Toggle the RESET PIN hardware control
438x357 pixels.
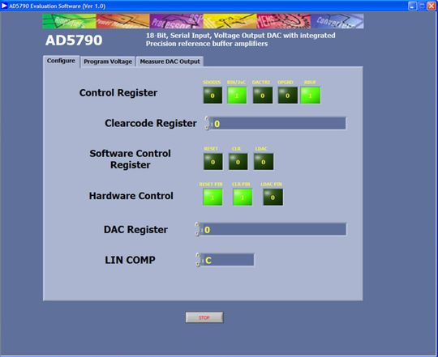coord(213,197)
